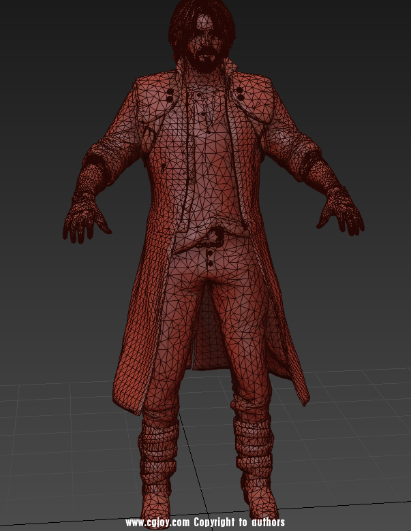Click the Copyright to authors text

[239, 523]
